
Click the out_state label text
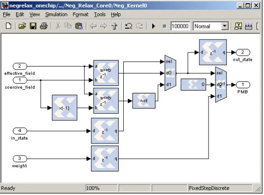[x=242, y=59]
